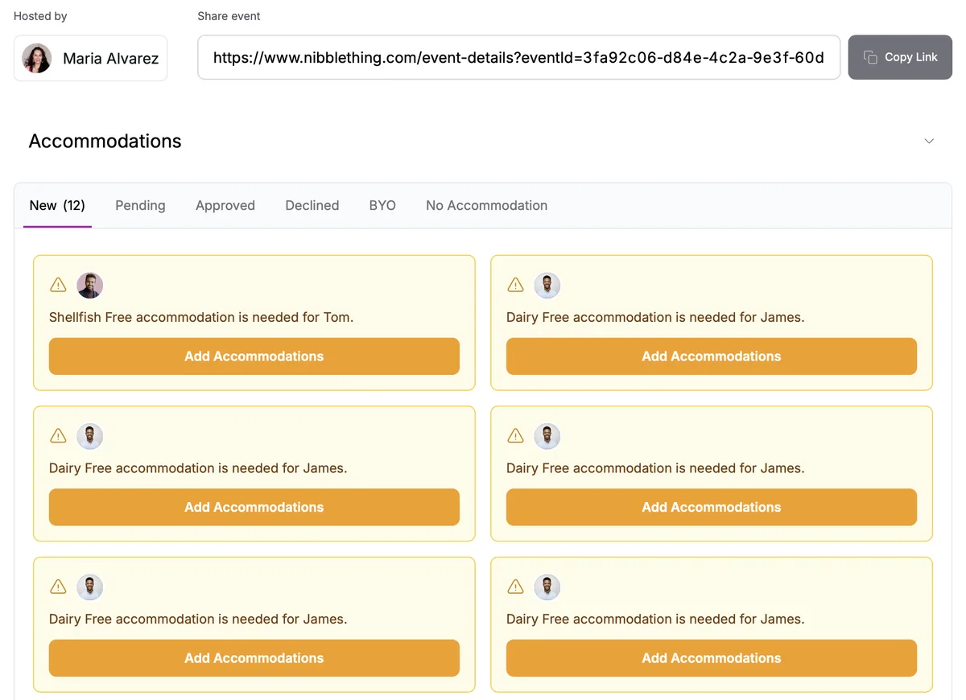Open the Pending tab
The width and height of the screenshot is (966, 700).
click(140, 205)
